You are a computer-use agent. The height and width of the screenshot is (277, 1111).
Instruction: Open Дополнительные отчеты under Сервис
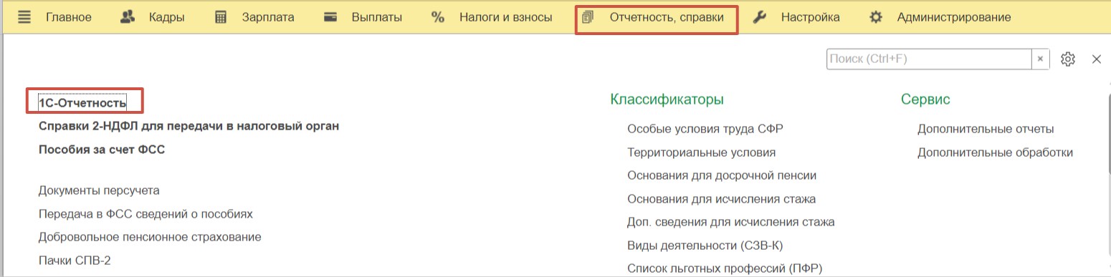point(986,130)
